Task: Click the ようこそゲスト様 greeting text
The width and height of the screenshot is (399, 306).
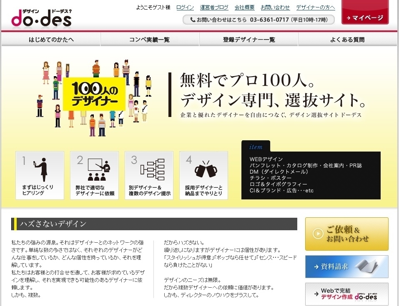Action: coord(153,7)
